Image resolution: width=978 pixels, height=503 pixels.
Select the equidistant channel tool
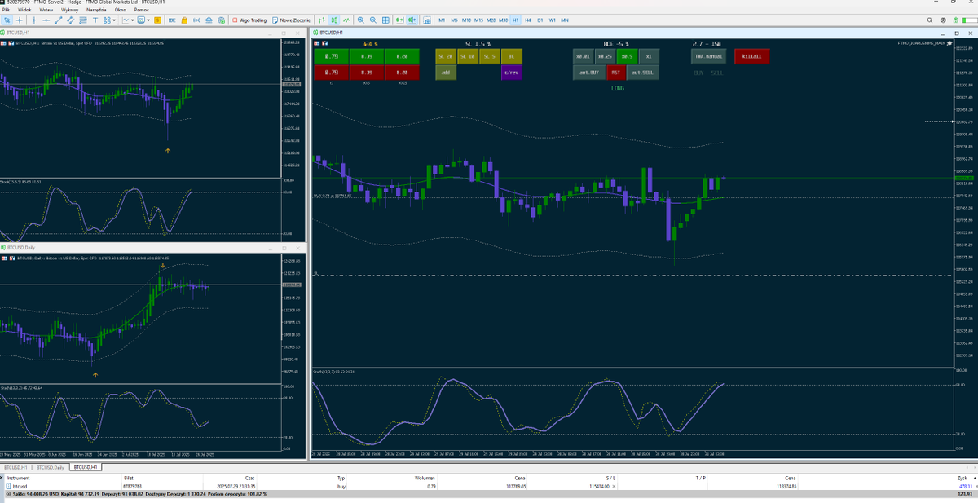coord(70,20)
